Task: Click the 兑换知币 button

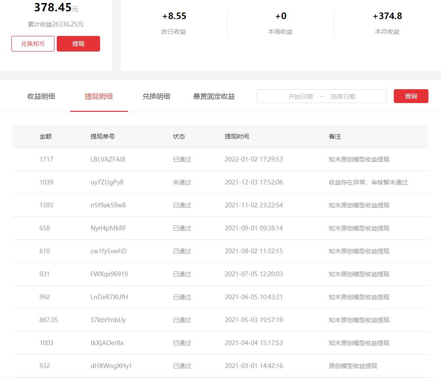Action: 32,43
